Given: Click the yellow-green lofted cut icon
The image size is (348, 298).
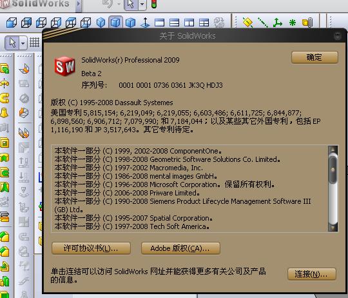Looking at the screenshot, I should click(5, 187).
